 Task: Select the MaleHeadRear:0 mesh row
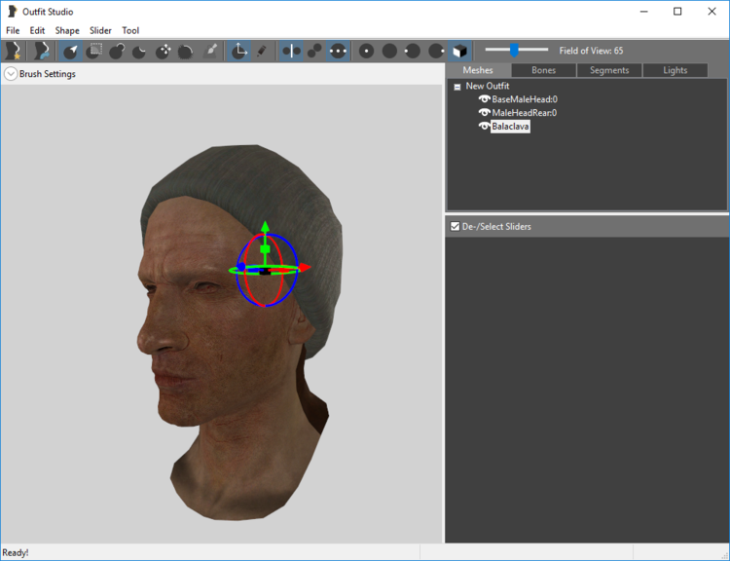coord(525,113)
